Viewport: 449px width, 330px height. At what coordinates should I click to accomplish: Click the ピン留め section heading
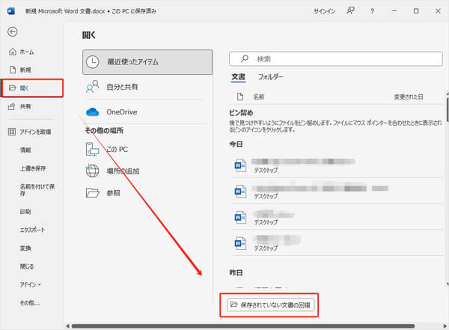point(241,112)
